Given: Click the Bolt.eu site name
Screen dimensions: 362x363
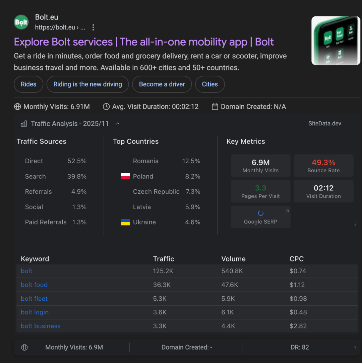Looking at the screenshot, I should click(x=47, y=17).
